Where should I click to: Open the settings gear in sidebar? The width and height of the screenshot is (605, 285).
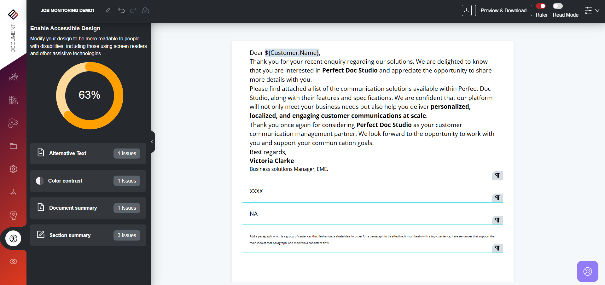click(13, 169)
